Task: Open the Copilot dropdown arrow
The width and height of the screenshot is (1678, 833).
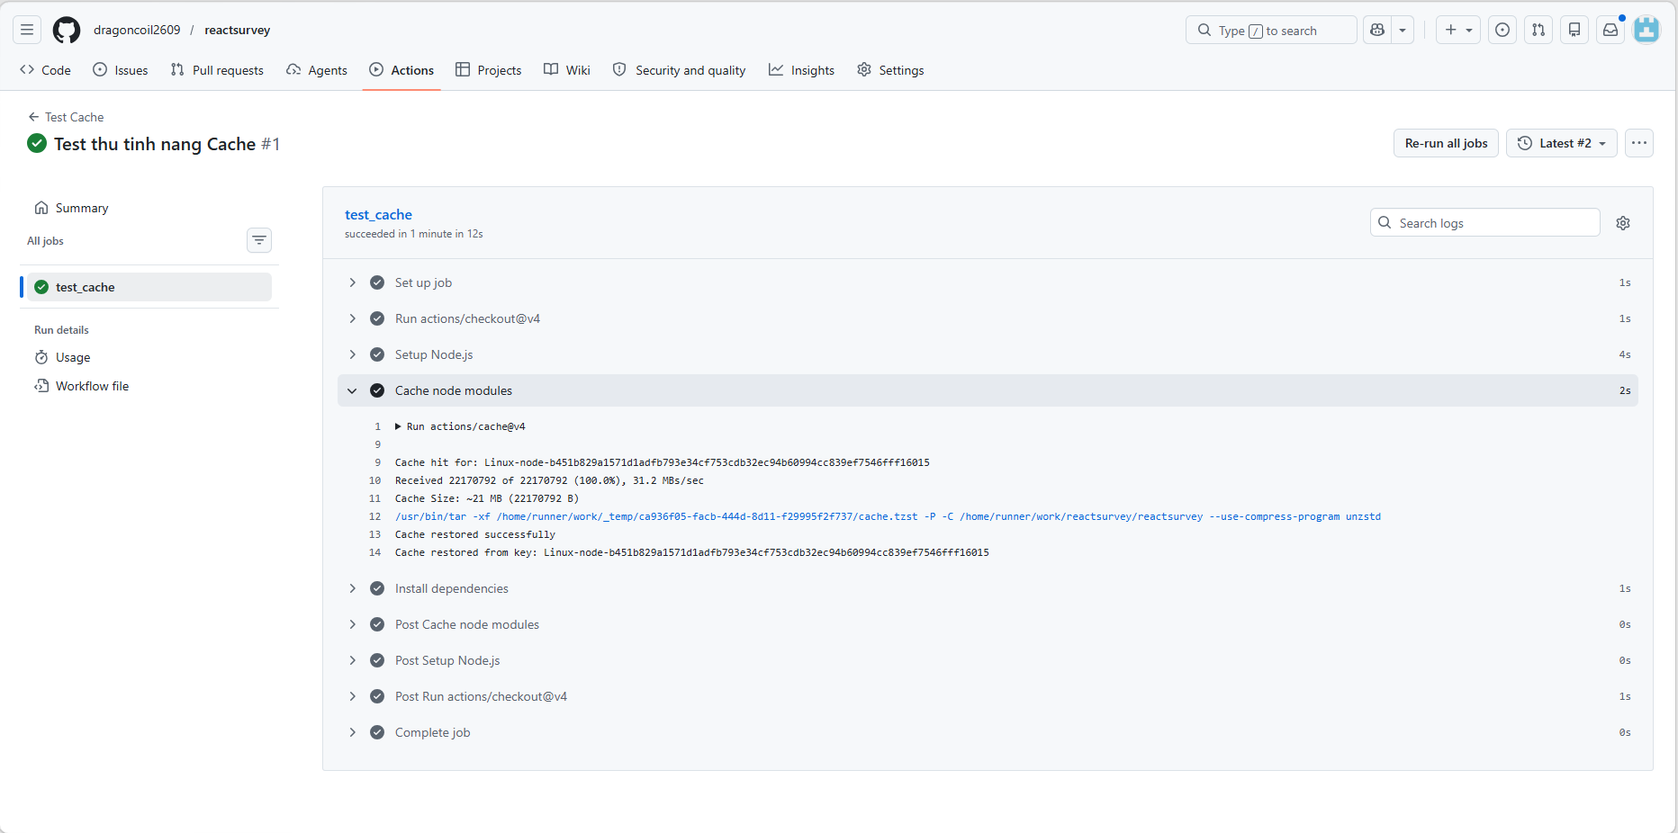Action: pos(1403,30)
